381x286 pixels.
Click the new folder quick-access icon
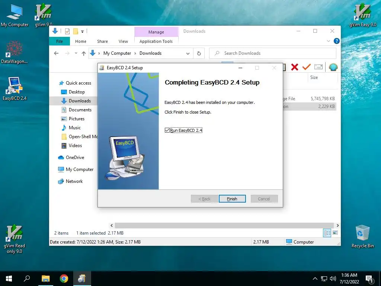tap(76, 31)
